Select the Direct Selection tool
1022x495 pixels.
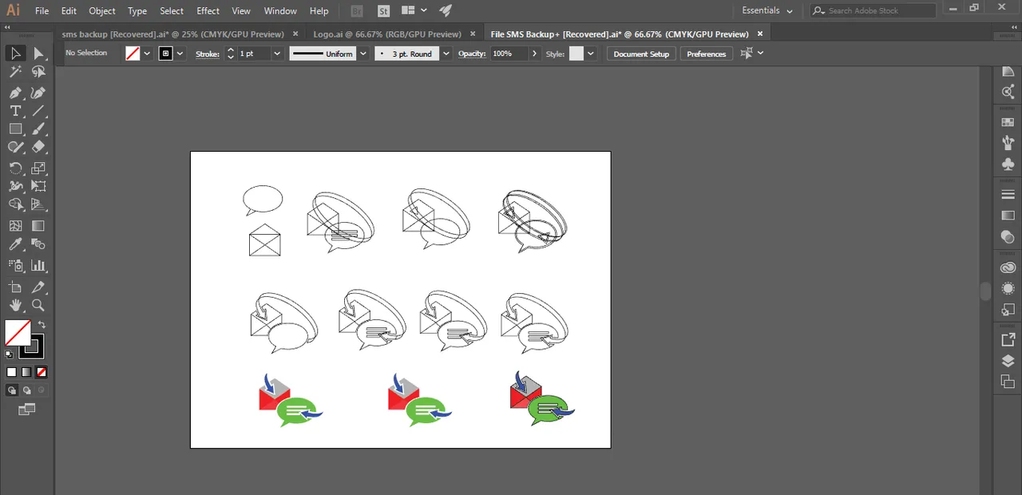(38, 53)
